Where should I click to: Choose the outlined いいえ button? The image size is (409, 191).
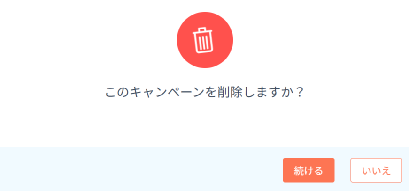376,170
